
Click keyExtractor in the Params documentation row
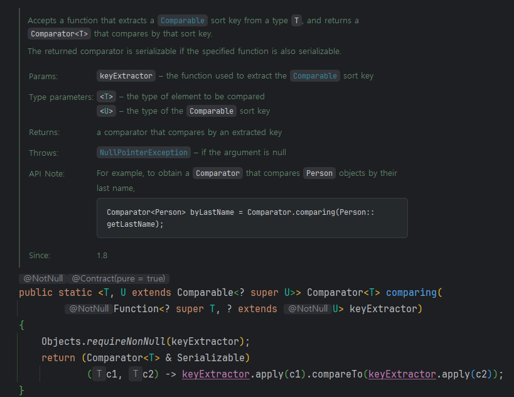[x=126, y=76]
